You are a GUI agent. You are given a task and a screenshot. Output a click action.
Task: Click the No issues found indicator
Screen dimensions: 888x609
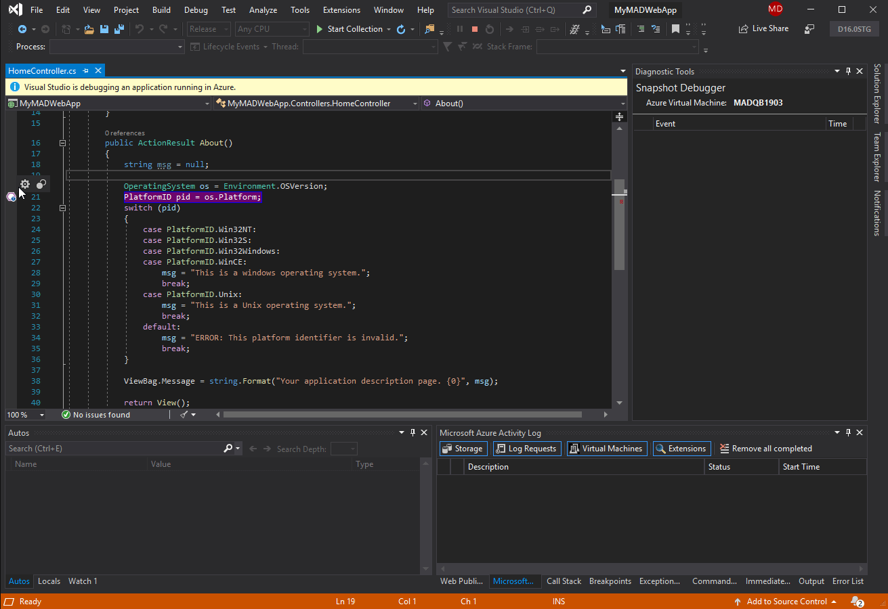click(x=96, y=415)
